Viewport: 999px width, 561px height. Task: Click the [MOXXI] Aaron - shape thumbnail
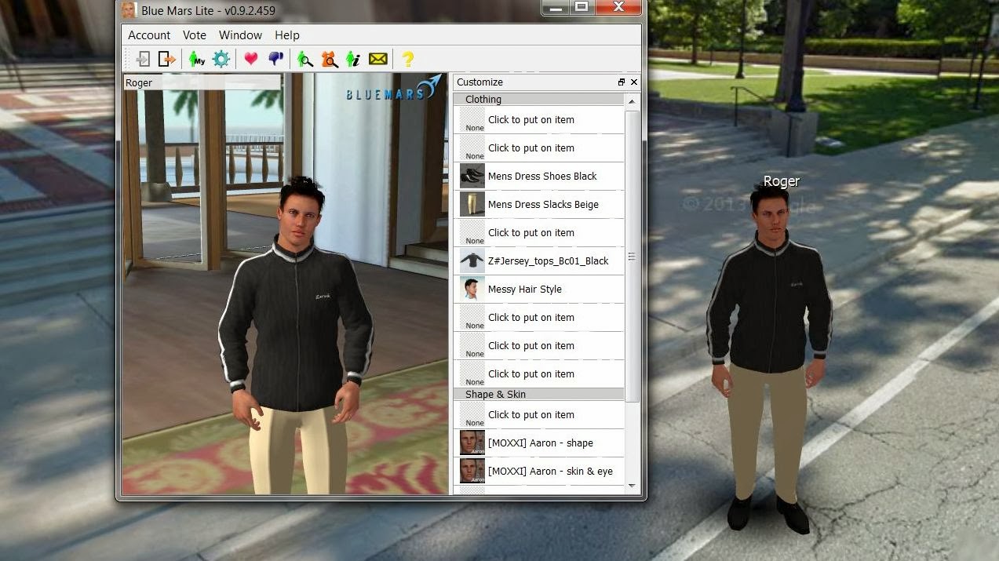coord(472,443)
